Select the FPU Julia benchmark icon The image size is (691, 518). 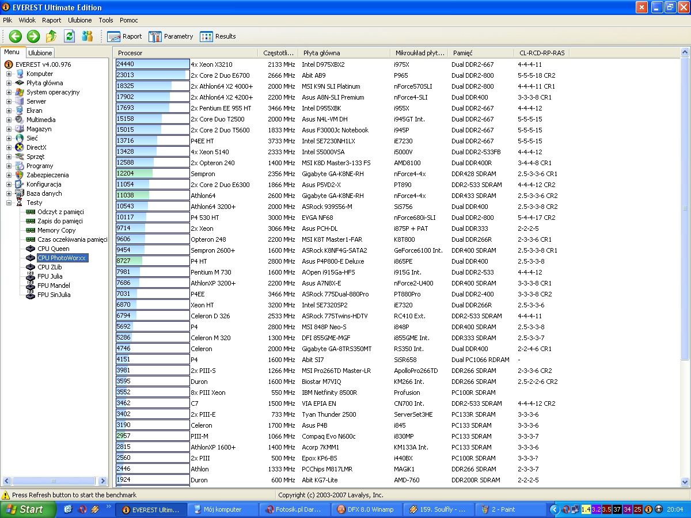[31, 276]
